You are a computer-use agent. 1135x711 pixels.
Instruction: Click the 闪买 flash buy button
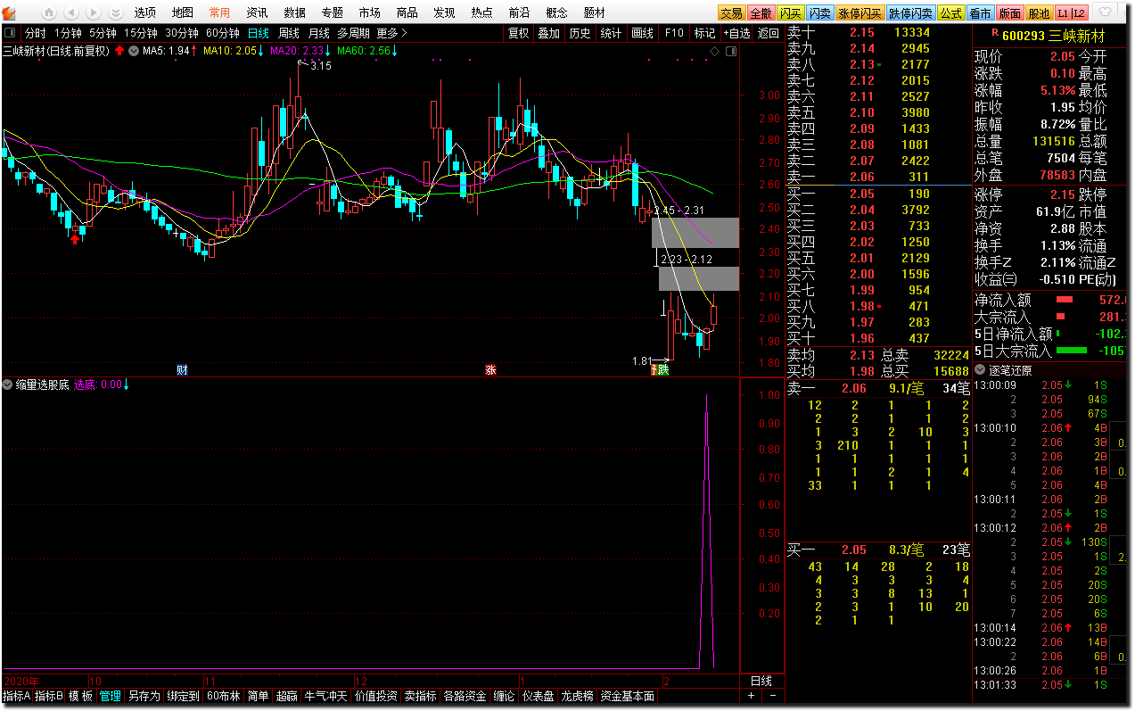[x=790, y=13]
